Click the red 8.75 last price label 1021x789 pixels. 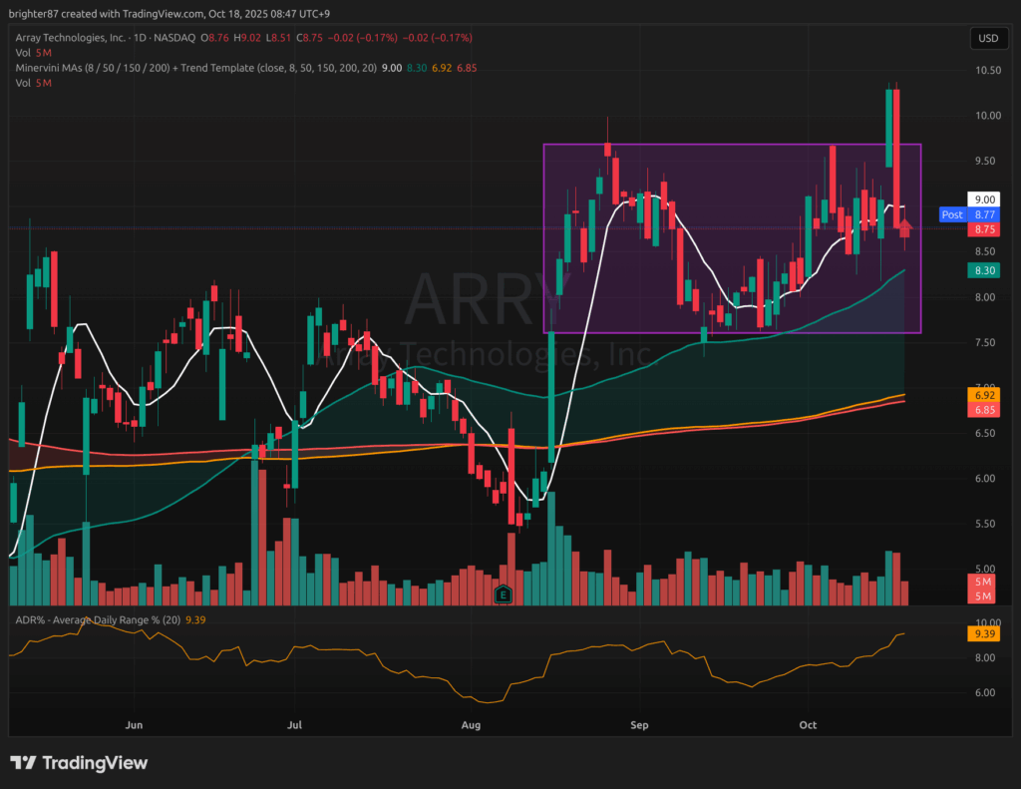coord(986,228)
